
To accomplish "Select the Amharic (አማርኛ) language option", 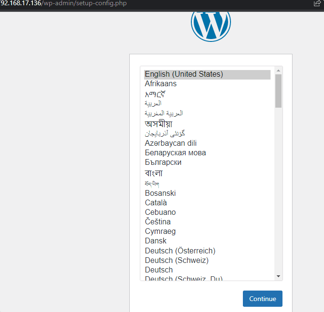I will [207, 94].
